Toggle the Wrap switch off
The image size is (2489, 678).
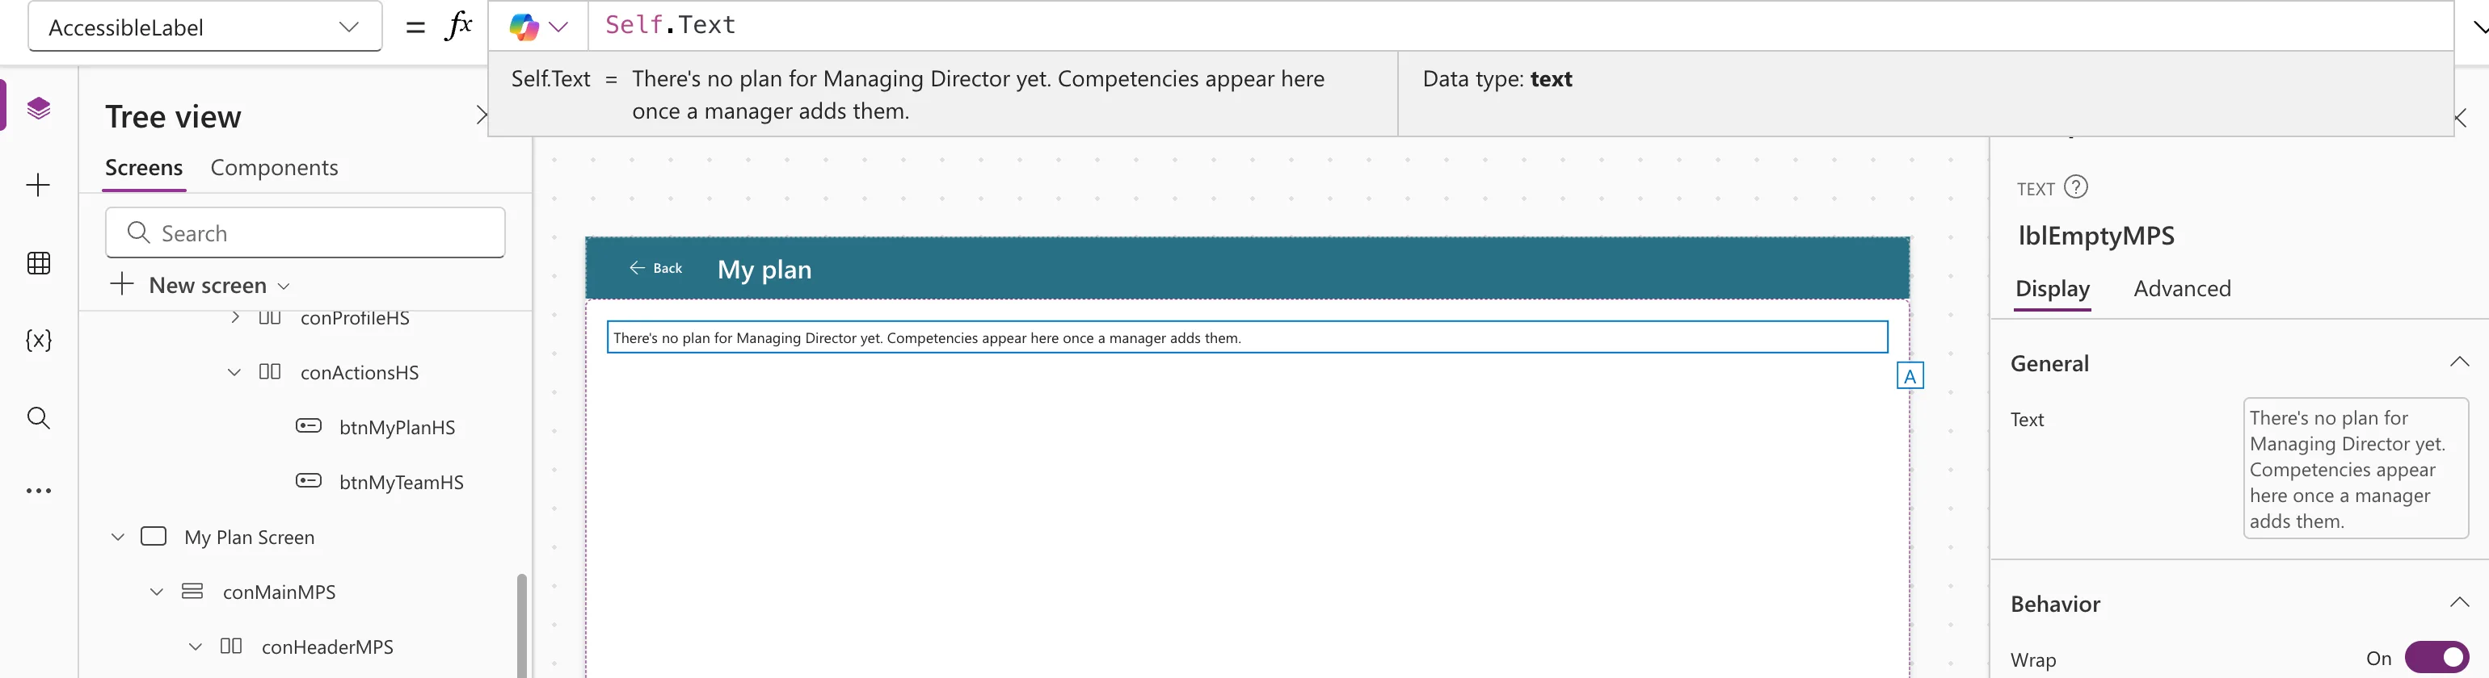click(2436, 658)
